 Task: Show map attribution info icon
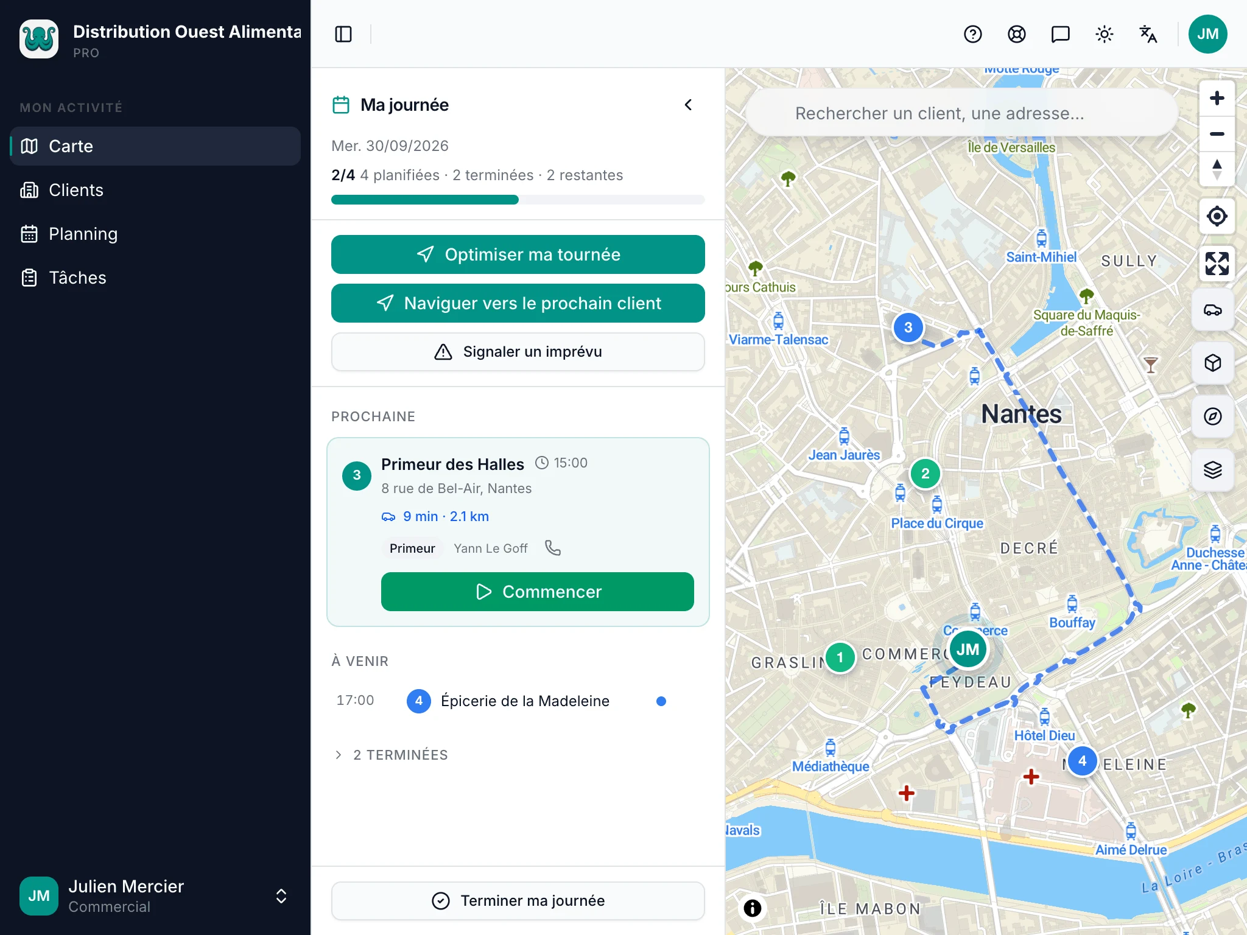click(x=753, y=908)
